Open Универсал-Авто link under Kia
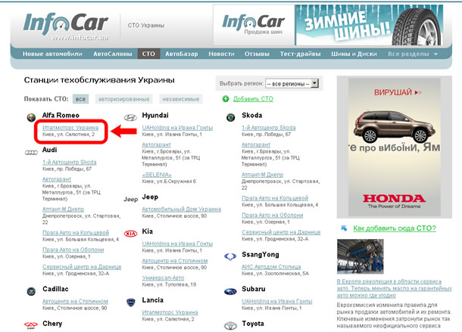Viewport: 462px width, 332px height. [163, 278]
